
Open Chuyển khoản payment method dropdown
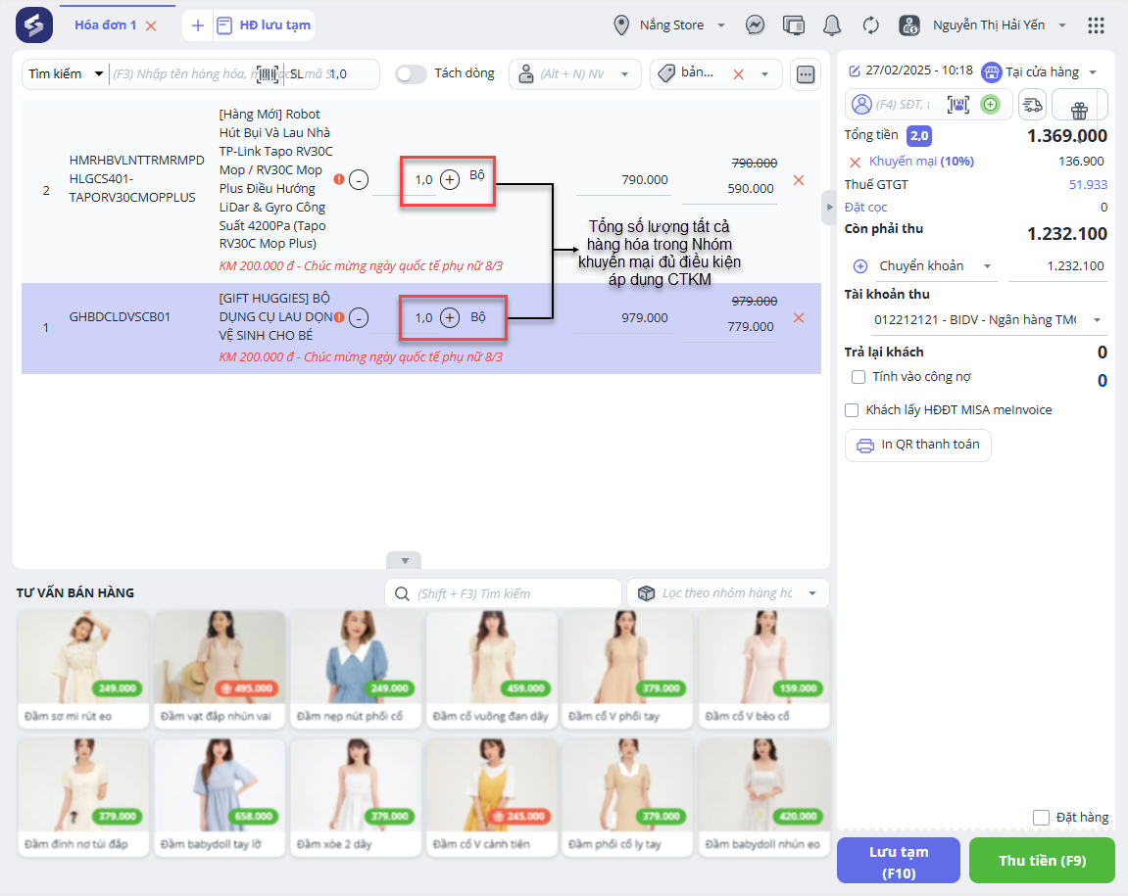point(935,266)
